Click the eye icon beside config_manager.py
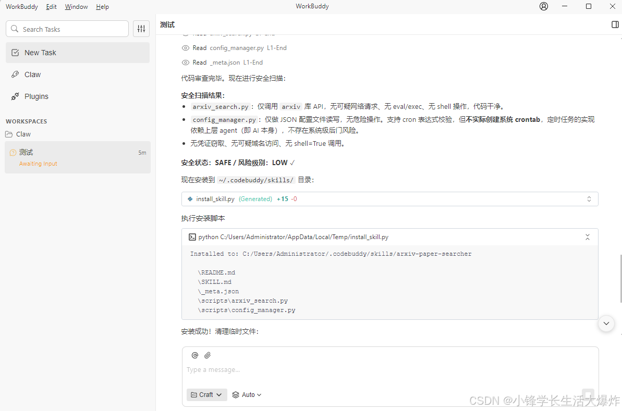622x411 pixels. pyautogui.click(x=185, y=48)
